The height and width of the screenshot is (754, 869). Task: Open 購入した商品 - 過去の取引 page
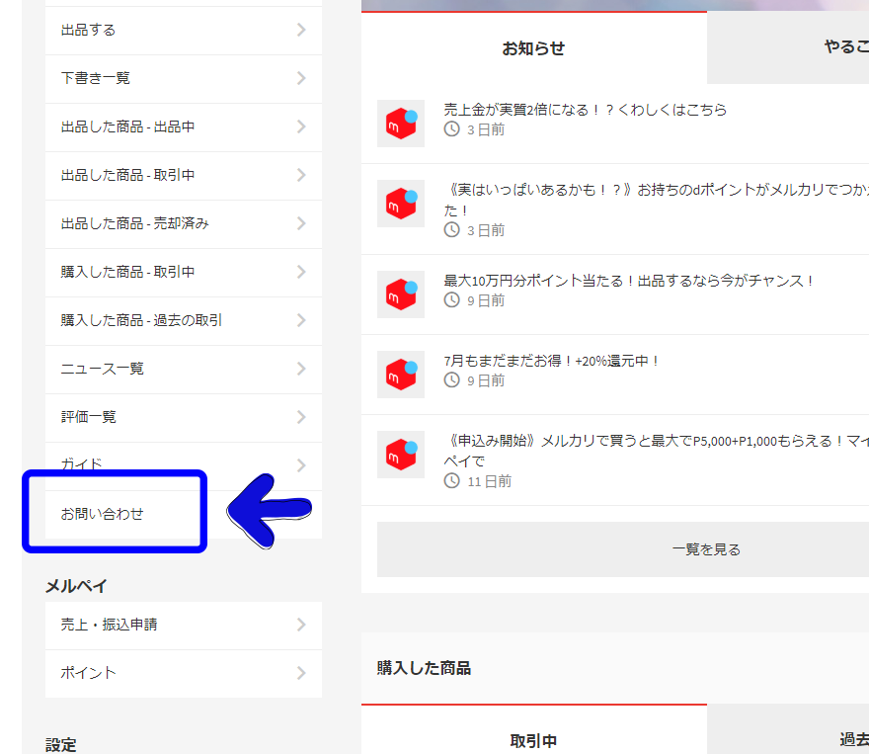click(183, 320)
